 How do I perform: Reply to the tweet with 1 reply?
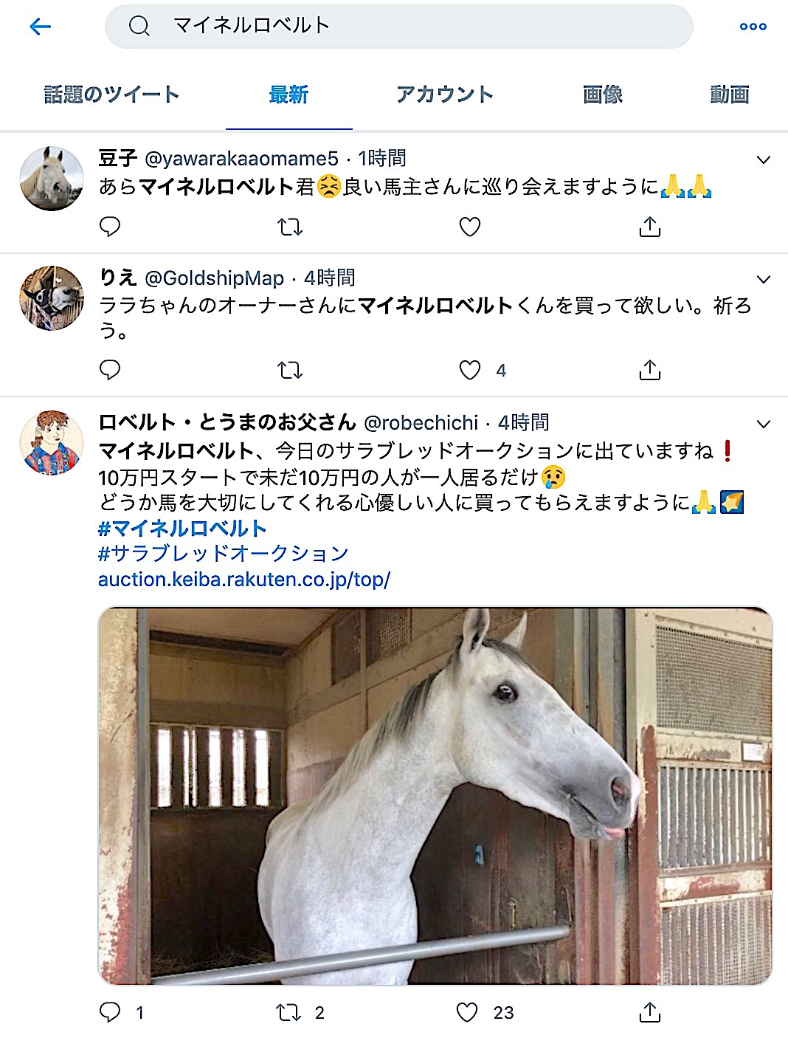(110, 1012)
